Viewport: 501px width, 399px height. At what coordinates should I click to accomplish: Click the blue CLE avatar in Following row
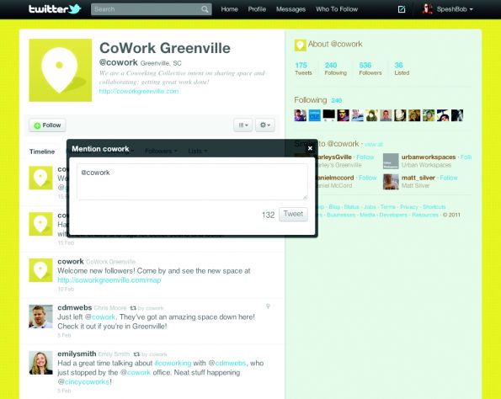pos(314,115)
